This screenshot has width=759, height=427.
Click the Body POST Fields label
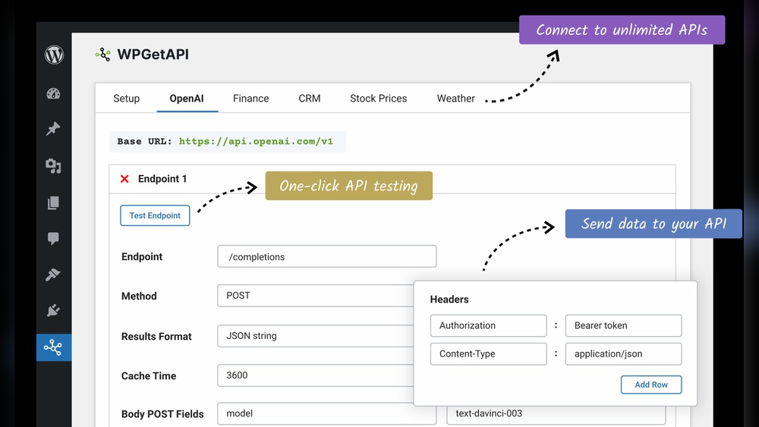(x=162, y=414)
